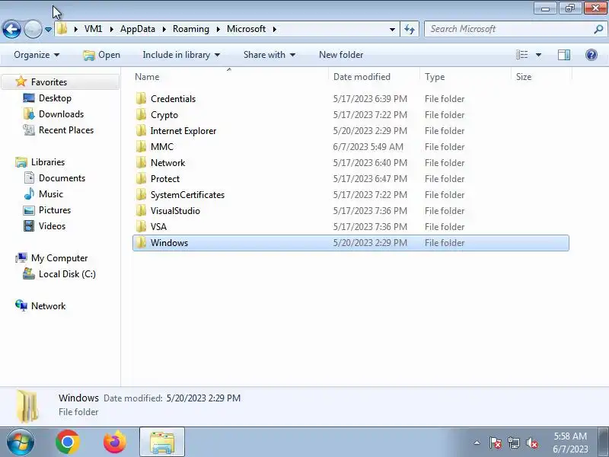
Task: Select the SystemCertificates folder icon
Action: 142,194
